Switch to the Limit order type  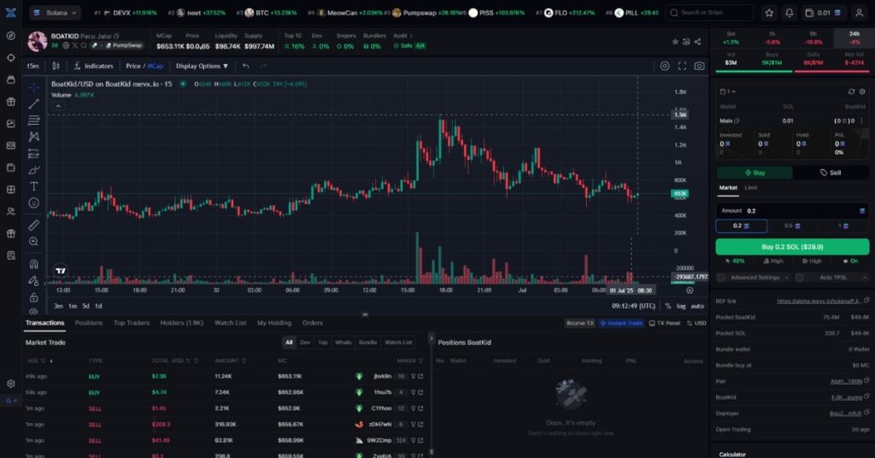(750, 188)
